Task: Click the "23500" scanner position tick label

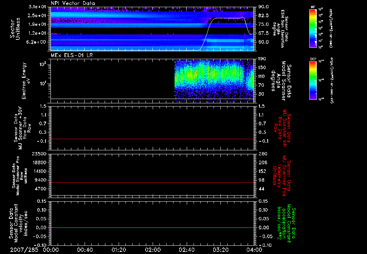Action: (39, 154)
